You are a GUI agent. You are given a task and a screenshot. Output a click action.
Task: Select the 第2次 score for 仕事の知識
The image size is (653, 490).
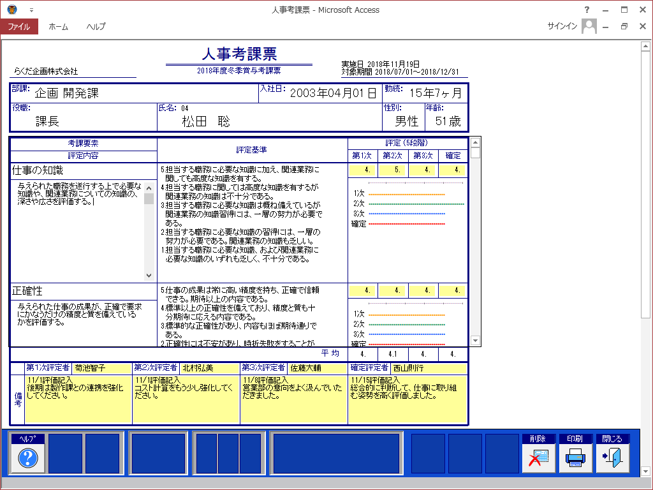(393, 170)
